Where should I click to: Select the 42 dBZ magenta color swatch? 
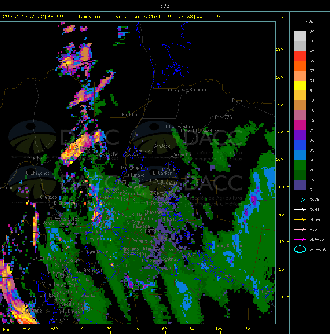coord(300,125)
